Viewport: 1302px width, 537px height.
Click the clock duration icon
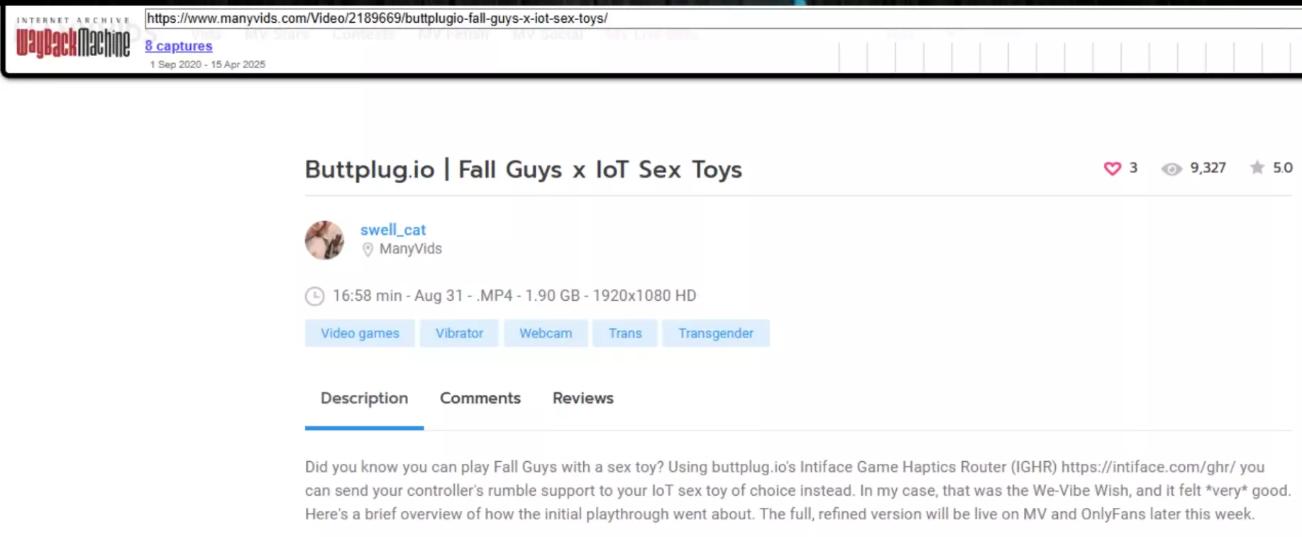[x=314, y=296]
